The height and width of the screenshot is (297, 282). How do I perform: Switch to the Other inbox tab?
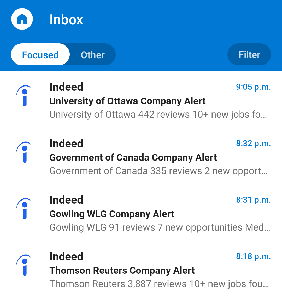pos(92,55)
